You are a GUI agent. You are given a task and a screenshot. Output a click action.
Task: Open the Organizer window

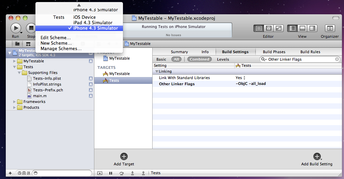330,28
